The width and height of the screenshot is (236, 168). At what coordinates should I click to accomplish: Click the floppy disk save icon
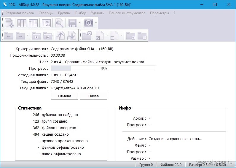click(x=72, y=23)
